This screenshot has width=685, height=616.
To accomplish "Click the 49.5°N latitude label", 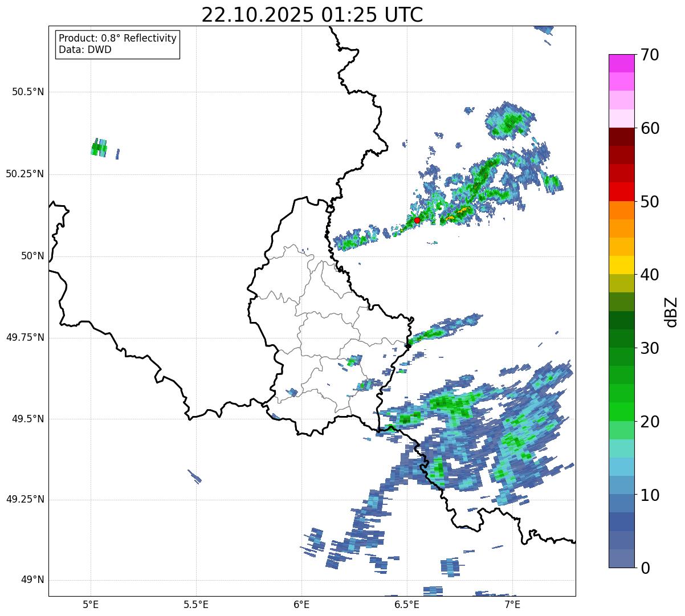I will point(28,419).
